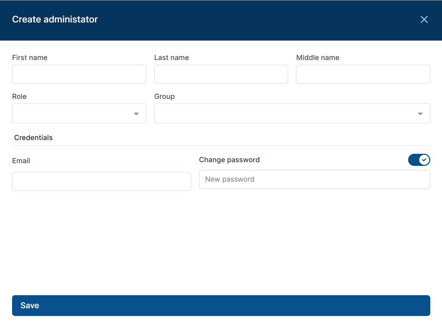Open the Group dropdown

pos(292,113)
